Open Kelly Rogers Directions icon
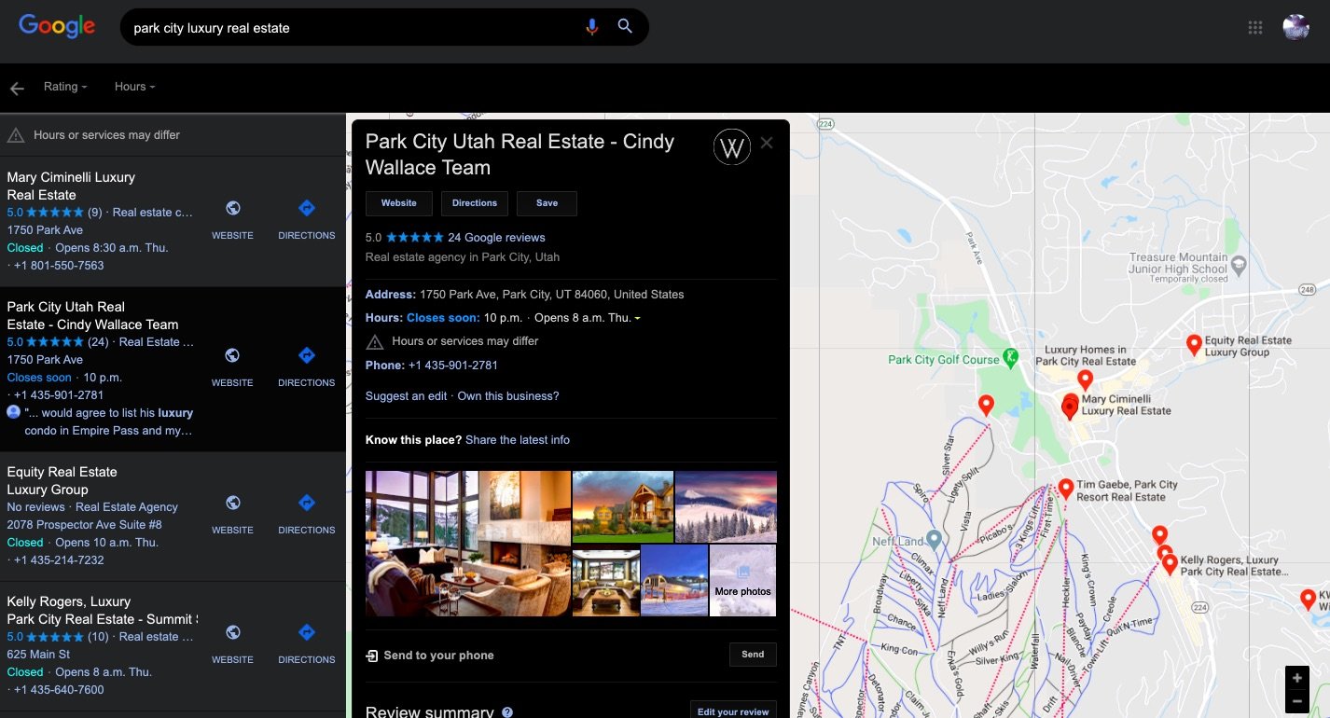The height and width of the screenshot is (718, 1330). tap(306, 632)
